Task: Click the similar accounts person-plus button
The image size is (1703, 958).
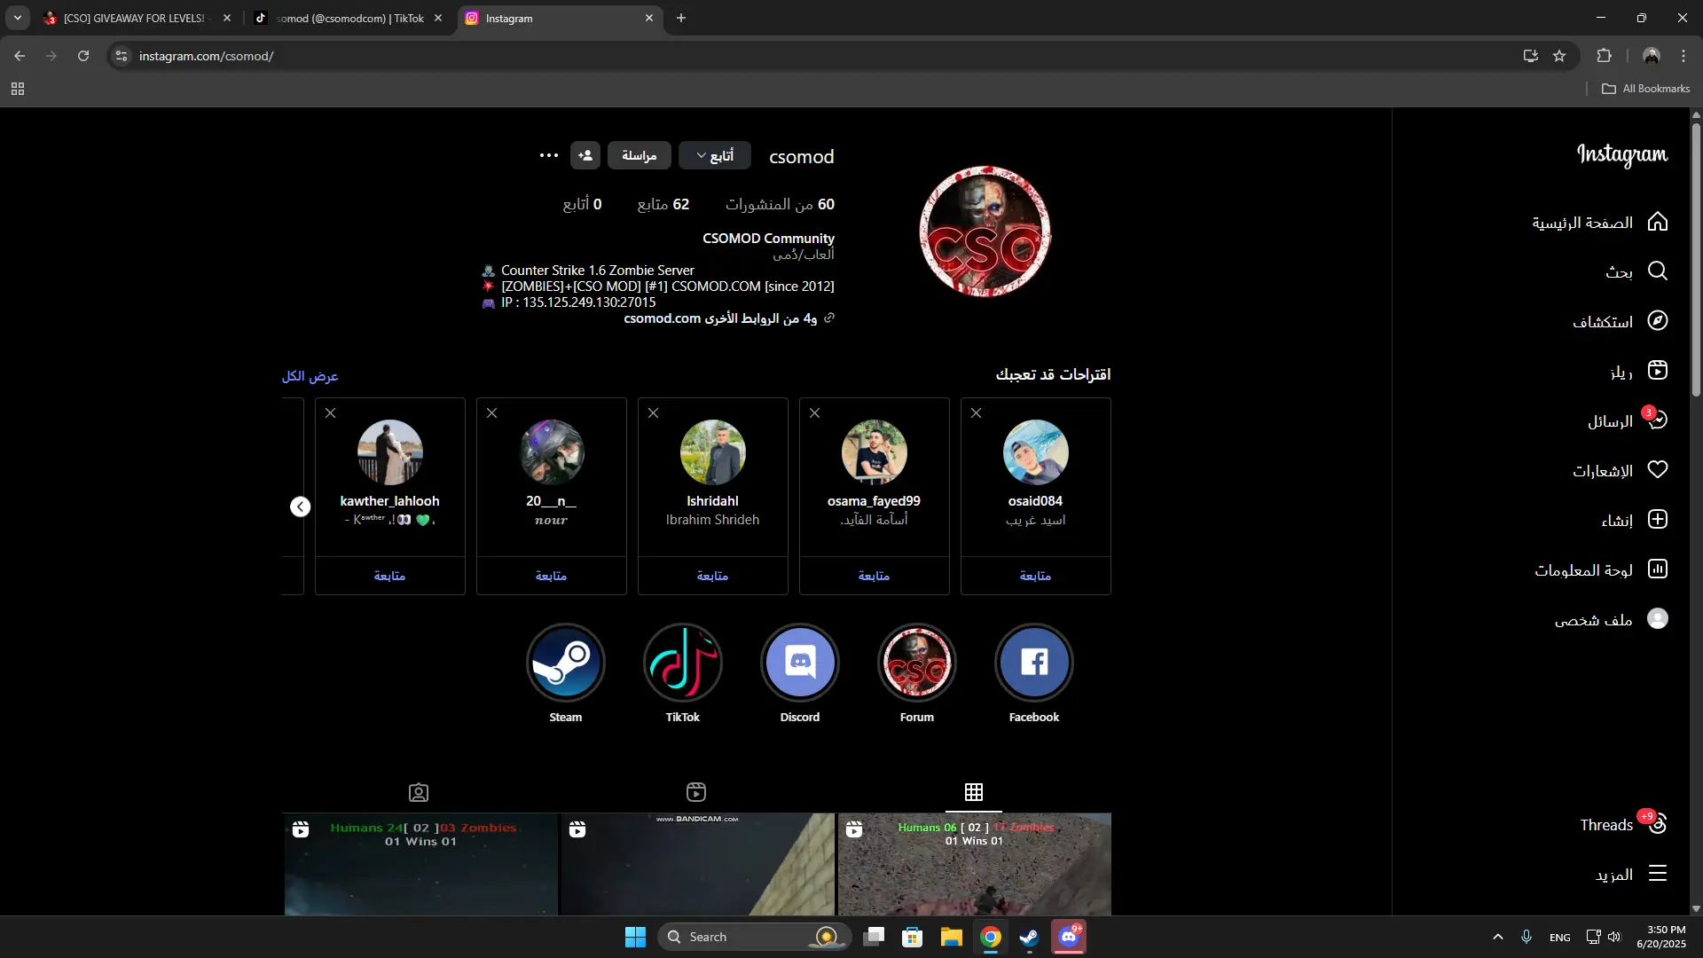Action: [x=585, y=155]
